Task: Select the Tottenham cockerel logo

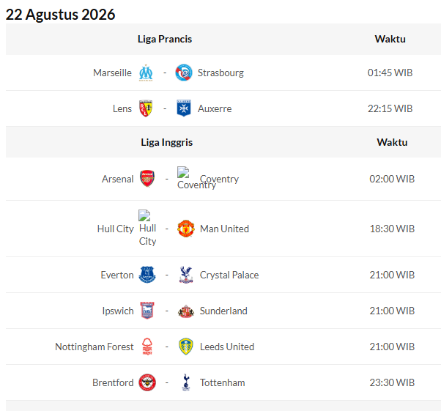Action: point(185,382)
